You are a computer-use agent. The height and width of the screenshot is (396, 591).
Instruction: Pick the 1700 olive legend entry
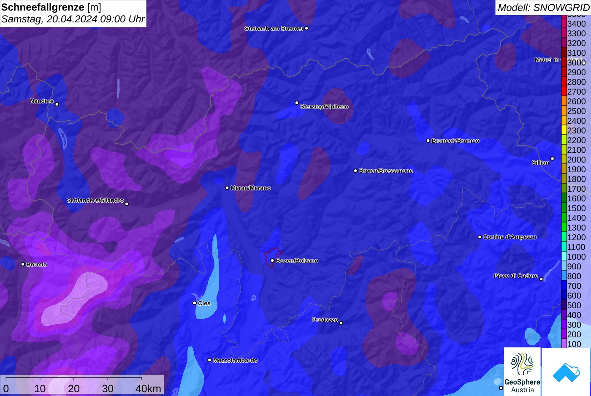[564, 189]
